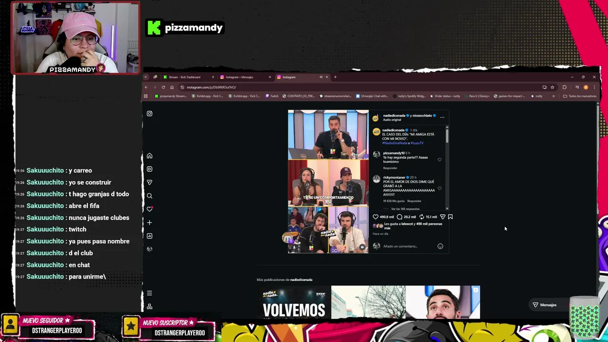This screenshot has width=608, height=342.
Task: Open VOLVEMOS post thumbnail
Action: (294, 302)
